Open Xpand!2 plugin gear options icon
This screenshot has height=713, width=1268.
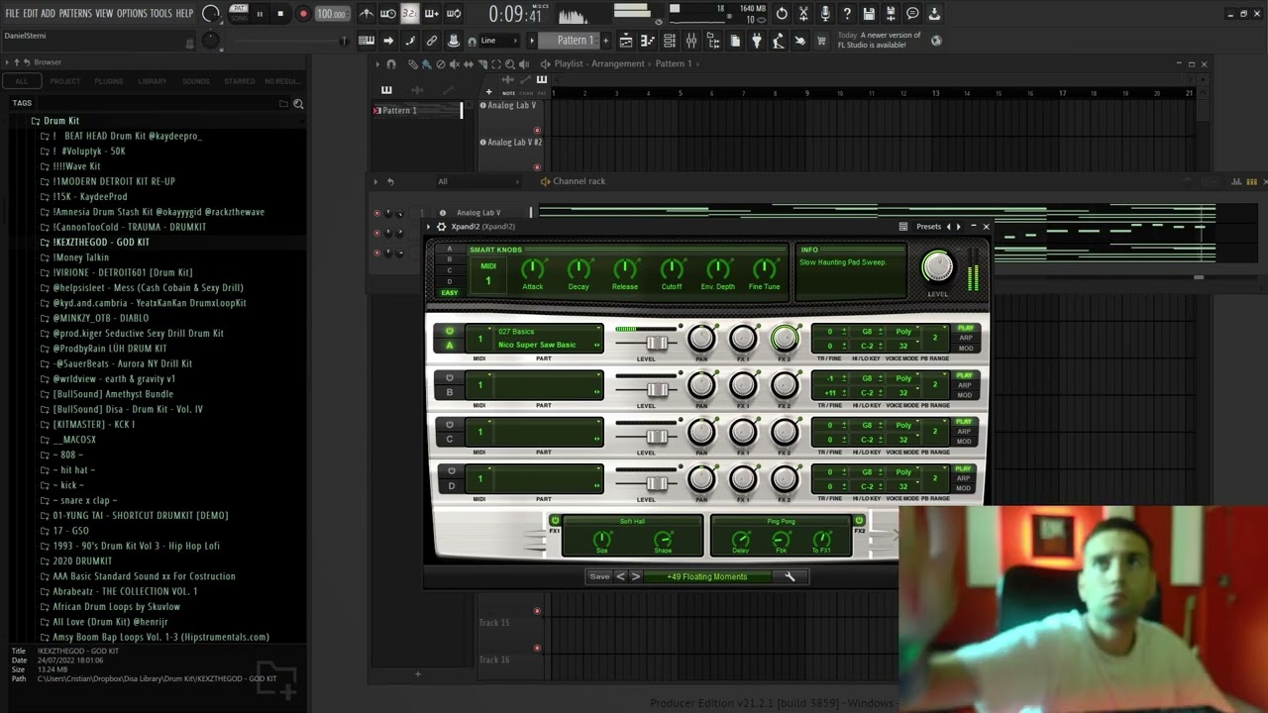tap(442, 227)
